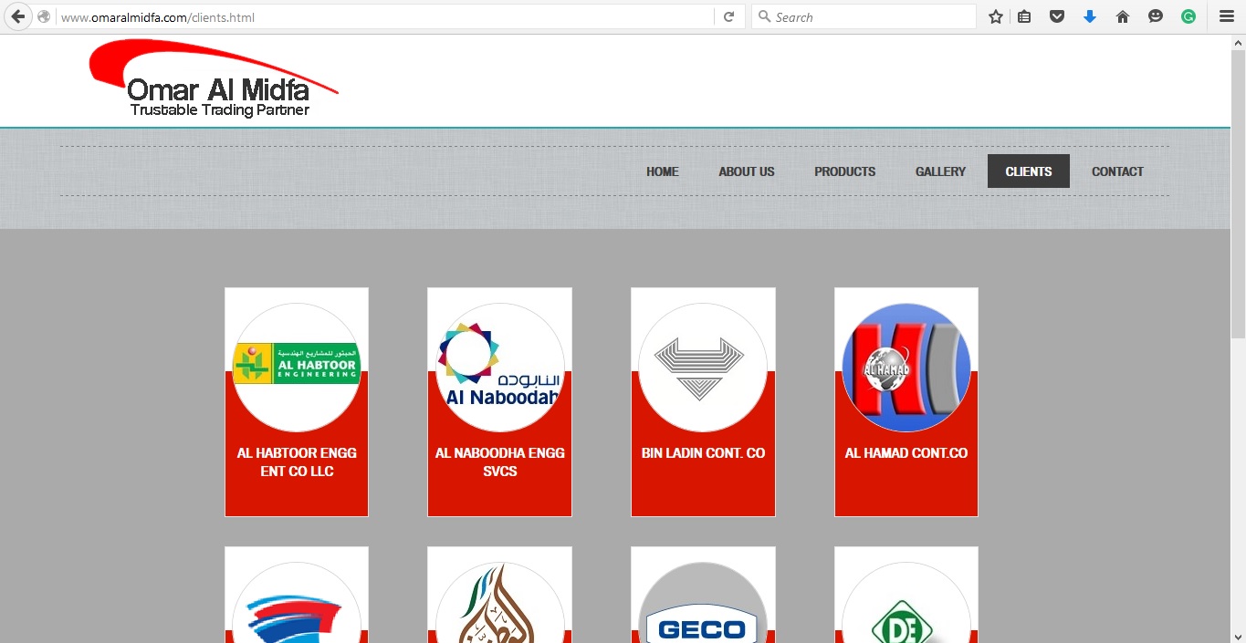Open the GALLERY navigation tab

pyautogui.click(x=940, y=171)
